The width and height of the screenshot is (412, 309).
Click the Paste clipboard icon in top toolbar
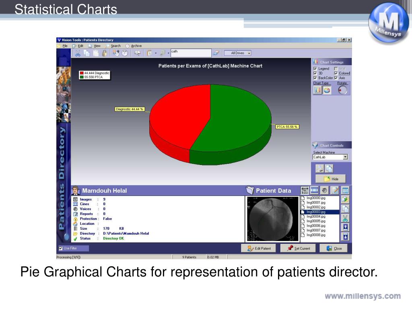(x=96, y=53)
